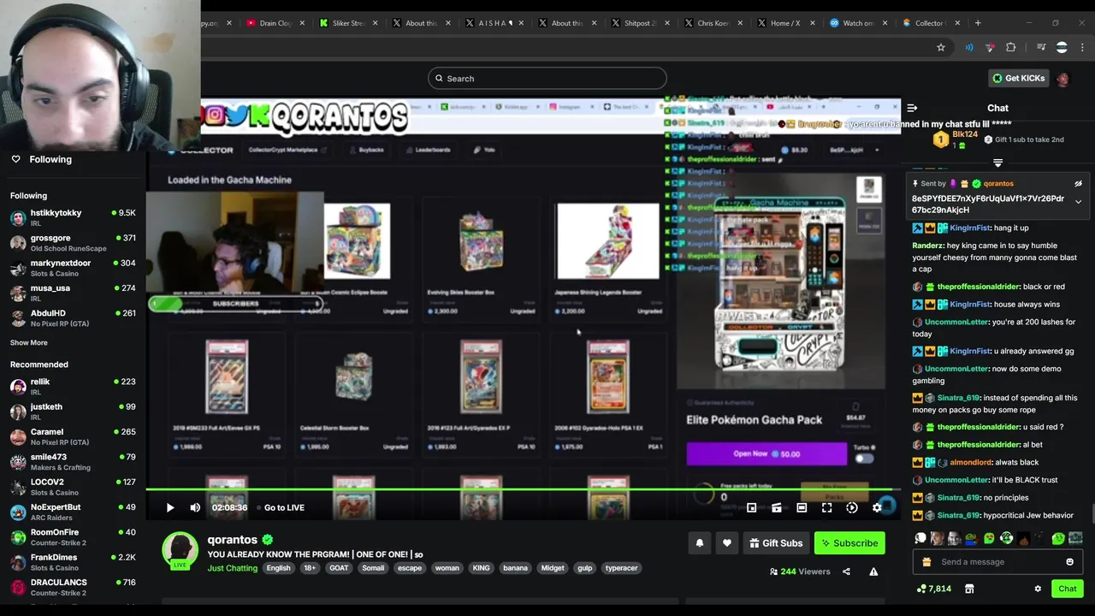Hide the pinned message eye icon
Screen dimensions: 1095x616
click(1078, 183)
